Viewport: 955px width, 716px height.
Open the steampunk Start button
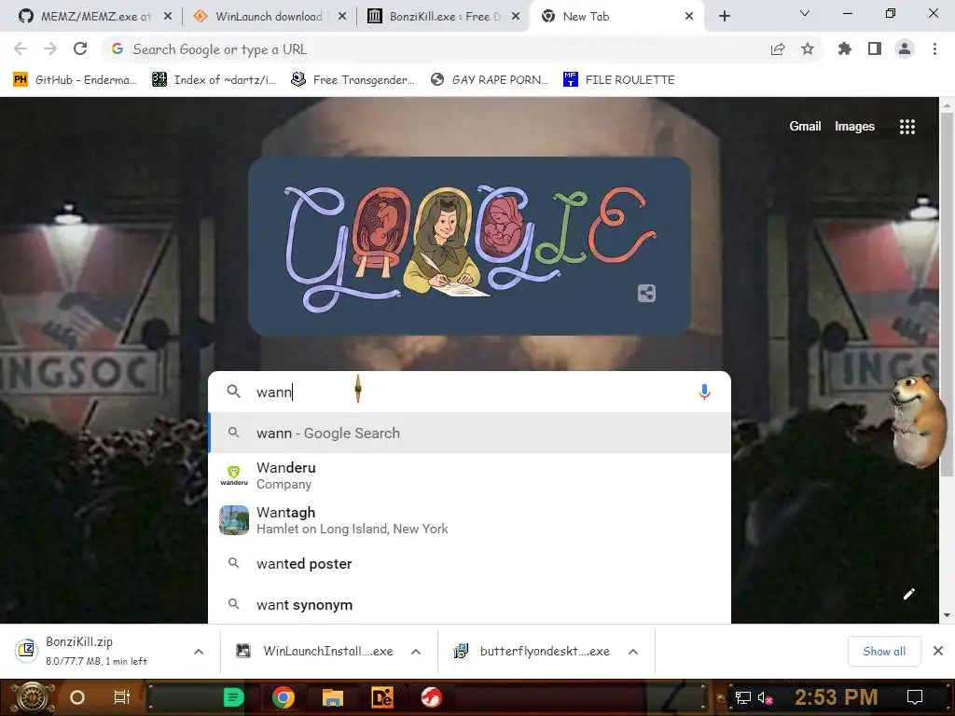[32, 697]
